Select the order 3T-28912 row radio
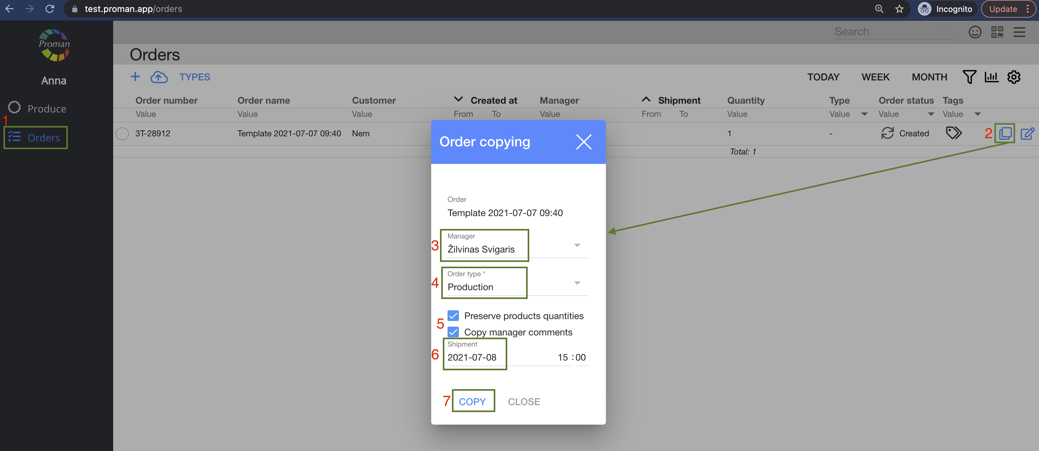This screenshot has width=1039, height=451. (x=122, y=133)
